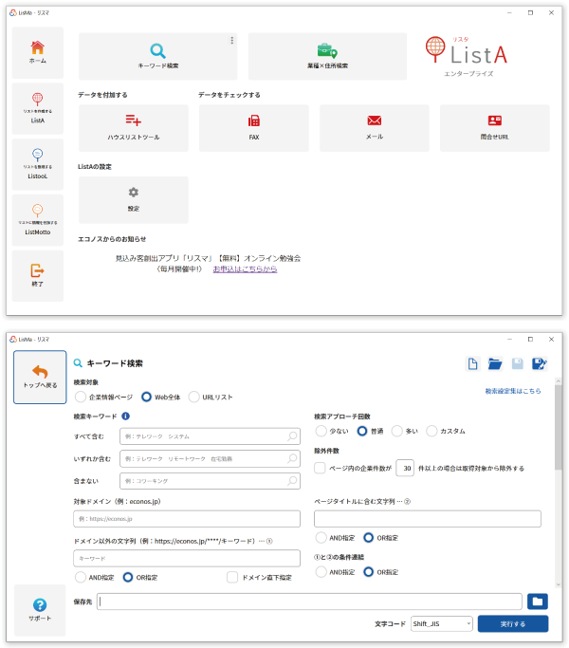Screen dimensions: 569x648
Task: Open the メール envelope tile
Action: (x=374, y=127)
